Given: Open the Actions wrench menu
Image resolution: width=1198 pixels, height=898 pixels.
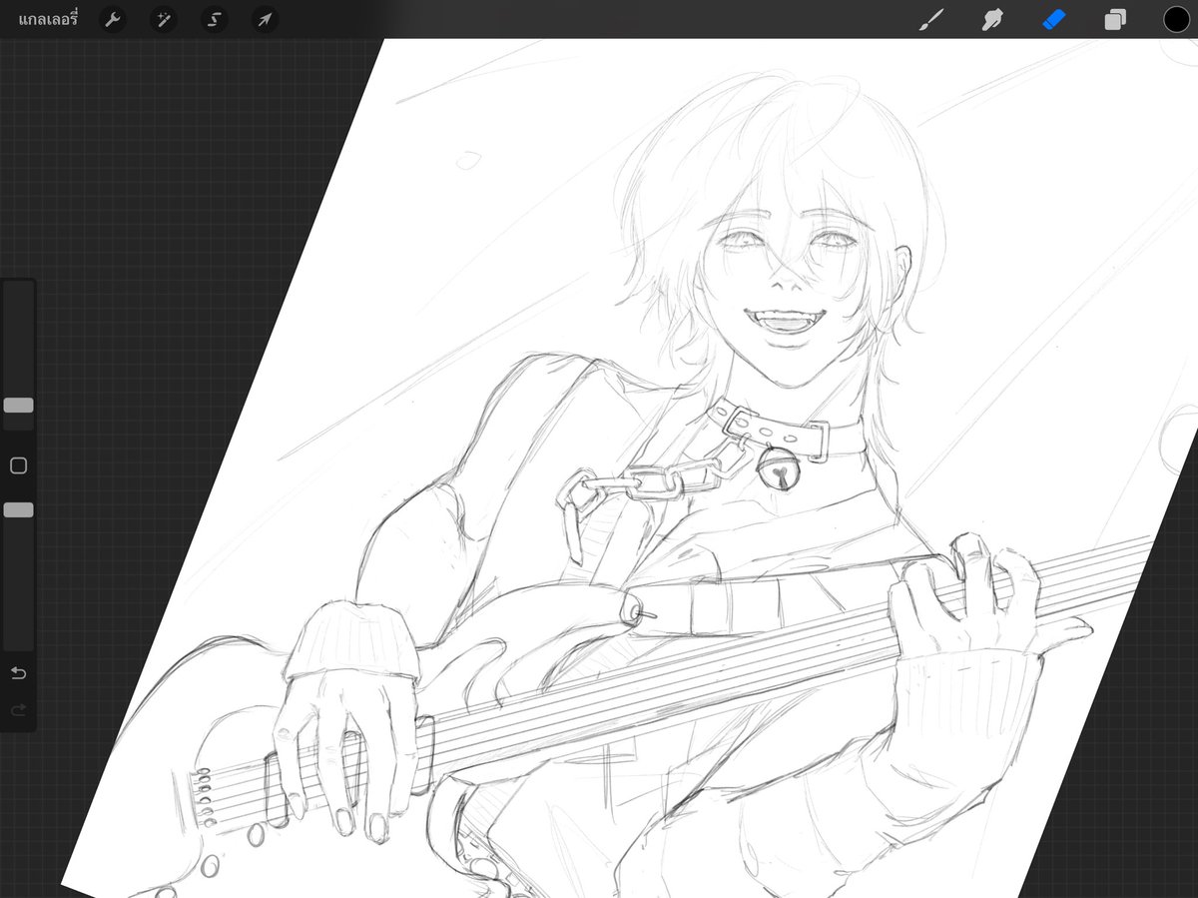Looking at the screenshot, I should (113, 19).
